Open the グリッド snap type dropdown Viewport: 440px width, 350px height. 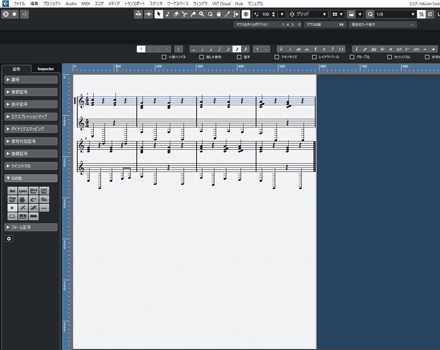(x=308, y=14)
